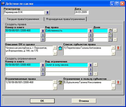Click the paste icon beside second Доля field

click(110, 35)
